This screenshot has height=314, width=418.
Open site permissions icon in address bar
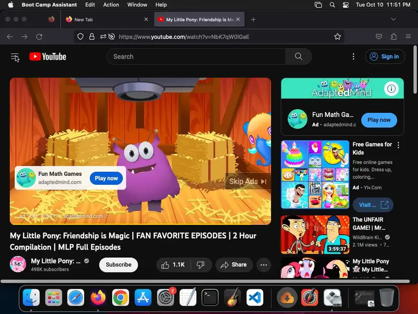click(x=103, y=36)
